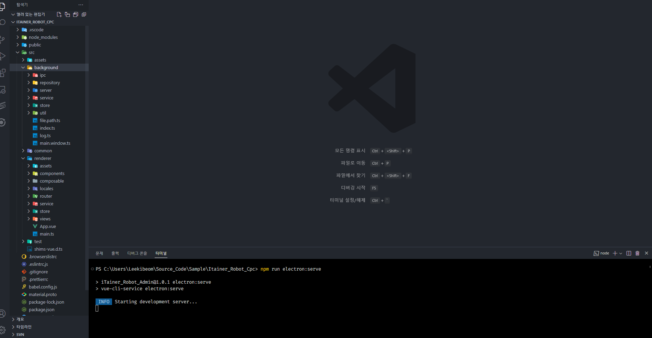Click the Accounts icon in activity bar
This screenshot has width=652, height=338.
[x=3, y=314]
